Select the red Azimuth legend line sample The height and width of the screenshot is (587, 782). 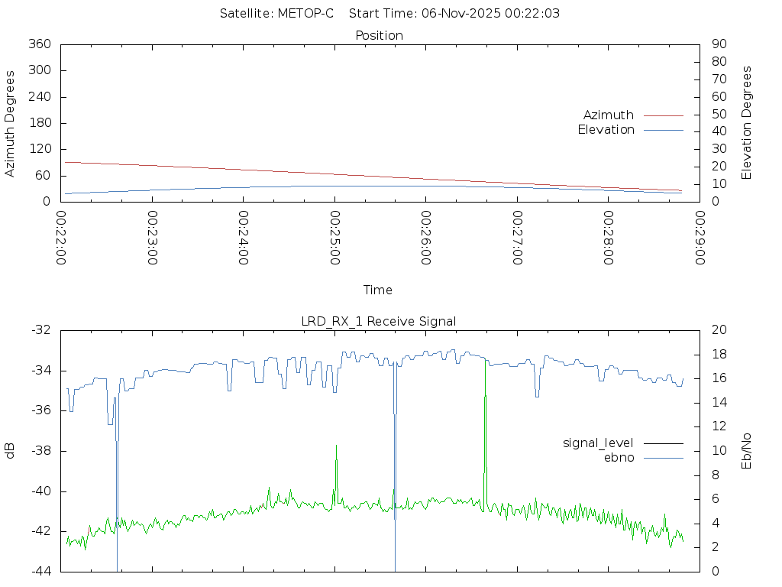[663, 115]
